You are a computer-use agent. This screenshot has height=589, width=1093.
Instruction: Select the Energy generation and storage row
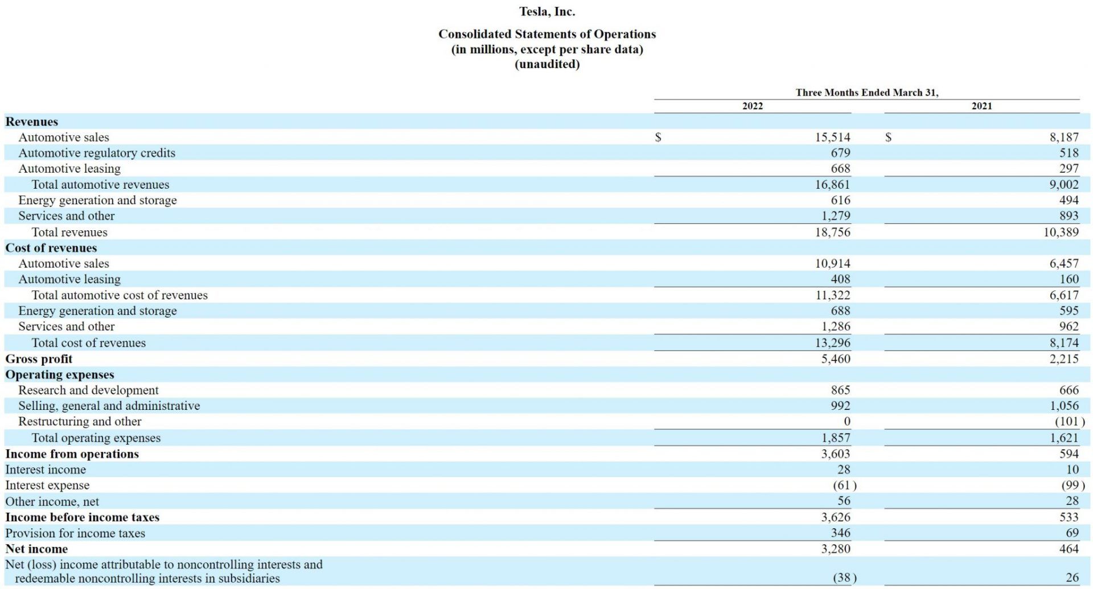pos(97,200)
